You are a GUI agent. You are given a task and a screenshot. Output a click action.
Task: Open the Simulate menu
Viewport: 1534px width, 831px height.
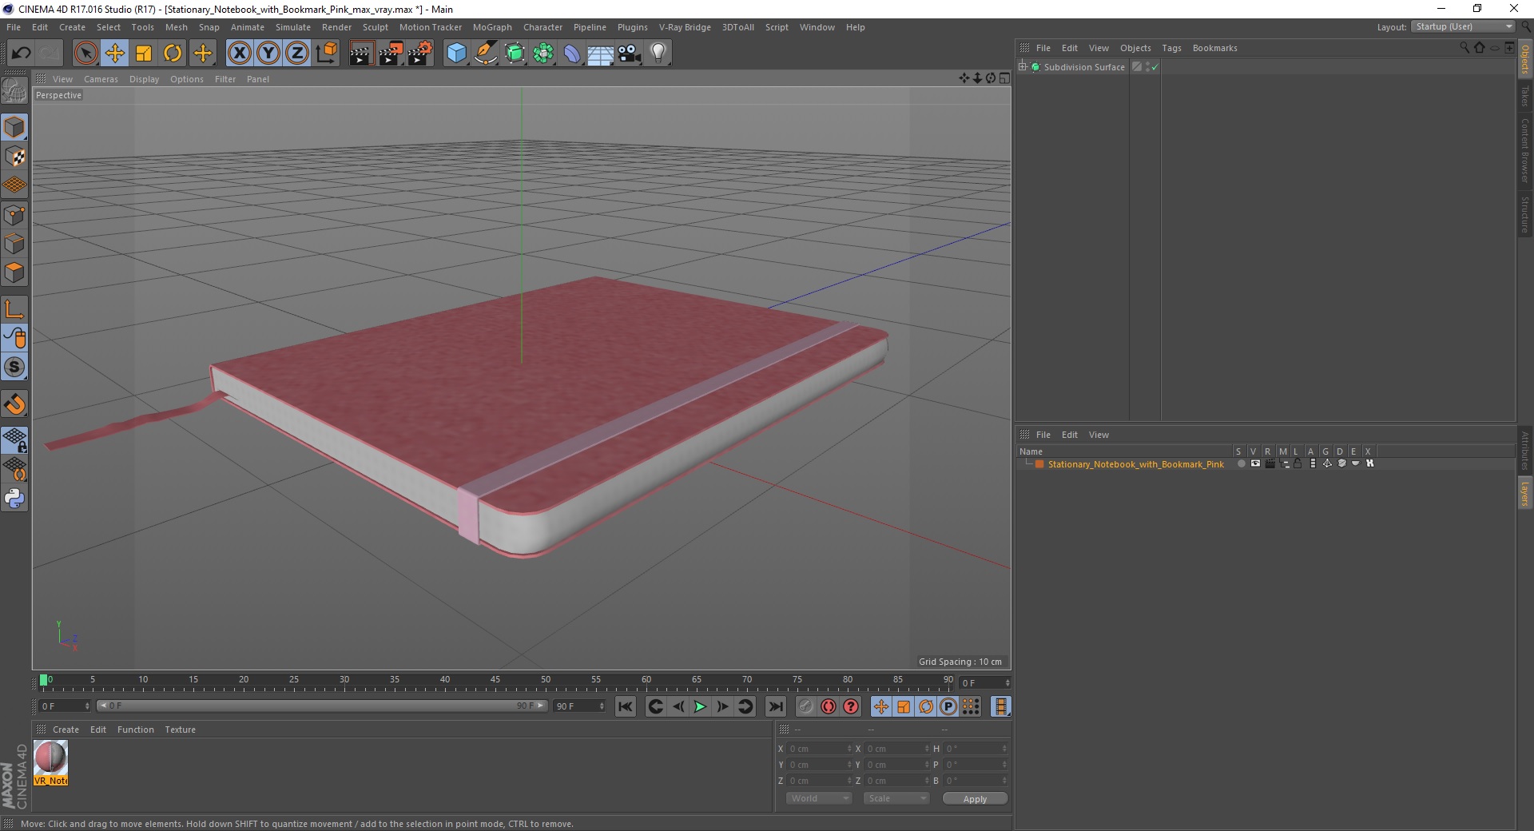293,27
